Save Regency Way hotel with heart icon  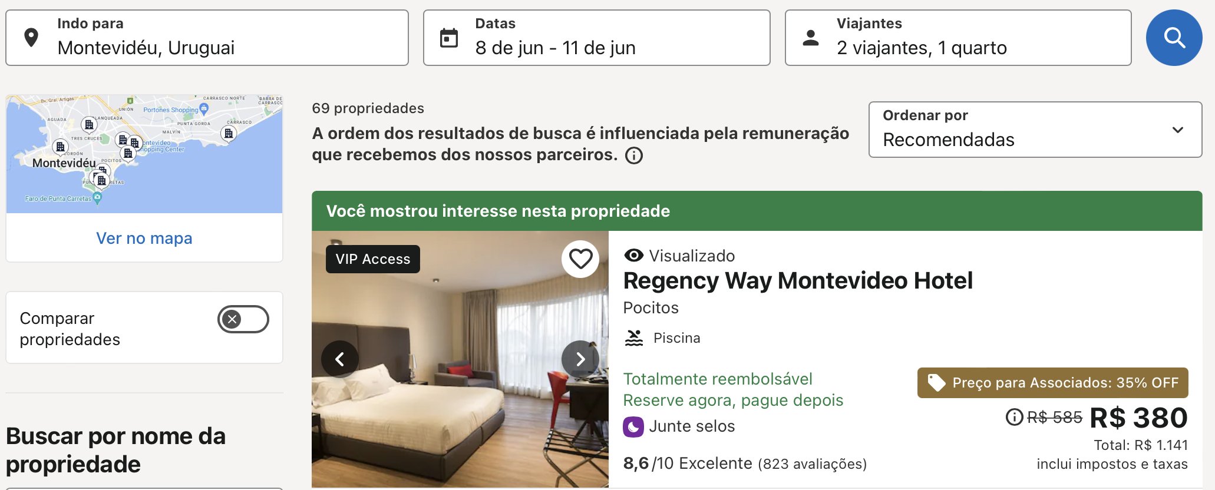580,259
